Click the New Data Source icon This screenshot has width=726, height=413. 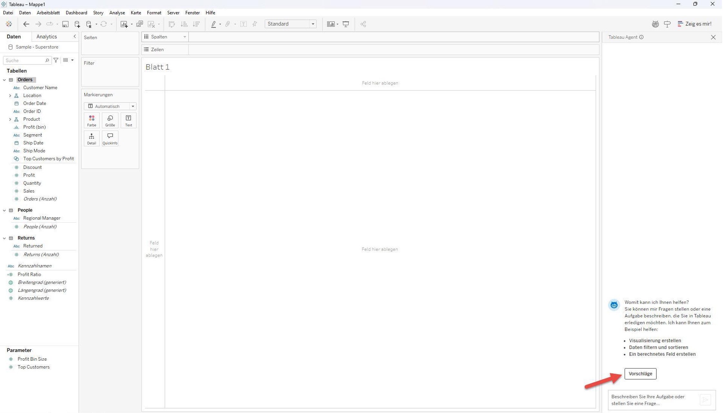pyautogui.click(x=77, y=24)
